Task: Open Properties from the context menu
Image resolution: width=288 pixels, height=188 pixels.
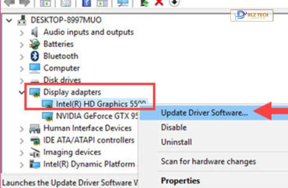Action: [180, 181]
